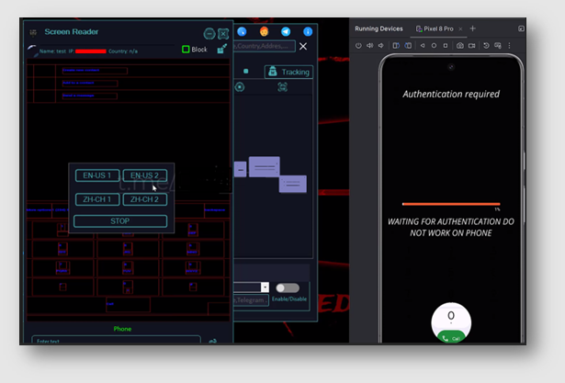Viewport: 565px width, 383px height.
Task: Click the Telegram icon in top bar
Action: pos(286,32)
